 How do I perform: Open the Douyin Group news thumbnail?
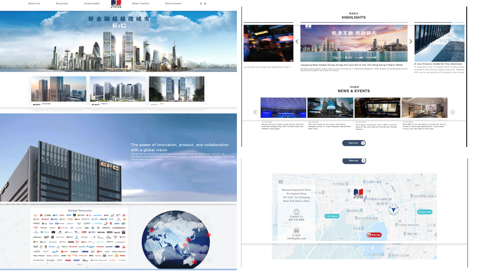tap(283, 108)
